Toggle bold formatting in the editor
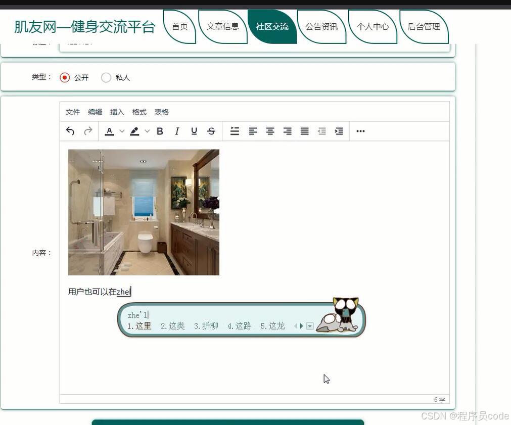The width and height of the screenshot is (511, 425). pos(160,131)
